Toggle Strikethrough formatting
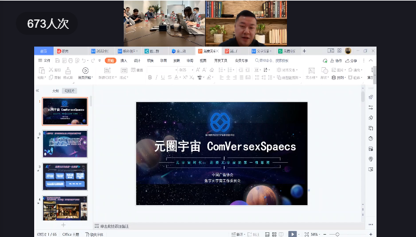 (170, 77)
